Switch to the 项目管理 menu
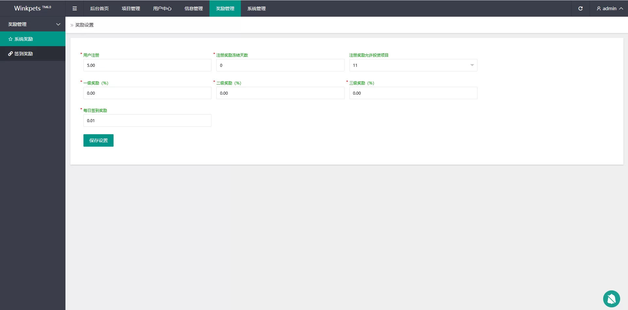 pyautogui.click(x=131, y=9)
